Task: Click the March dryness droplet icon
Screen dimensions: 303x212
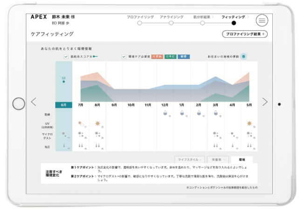Action: (216, 113)
